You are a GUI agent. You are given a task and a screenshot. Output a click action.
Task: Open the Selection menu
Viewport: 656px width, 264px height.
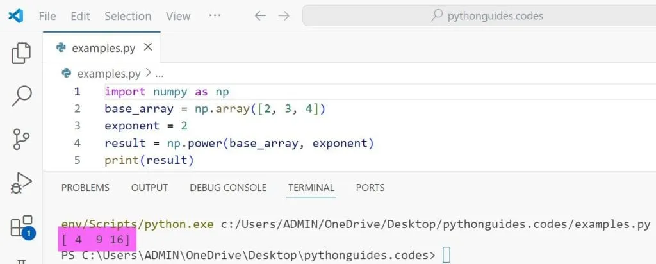point(127,16)
